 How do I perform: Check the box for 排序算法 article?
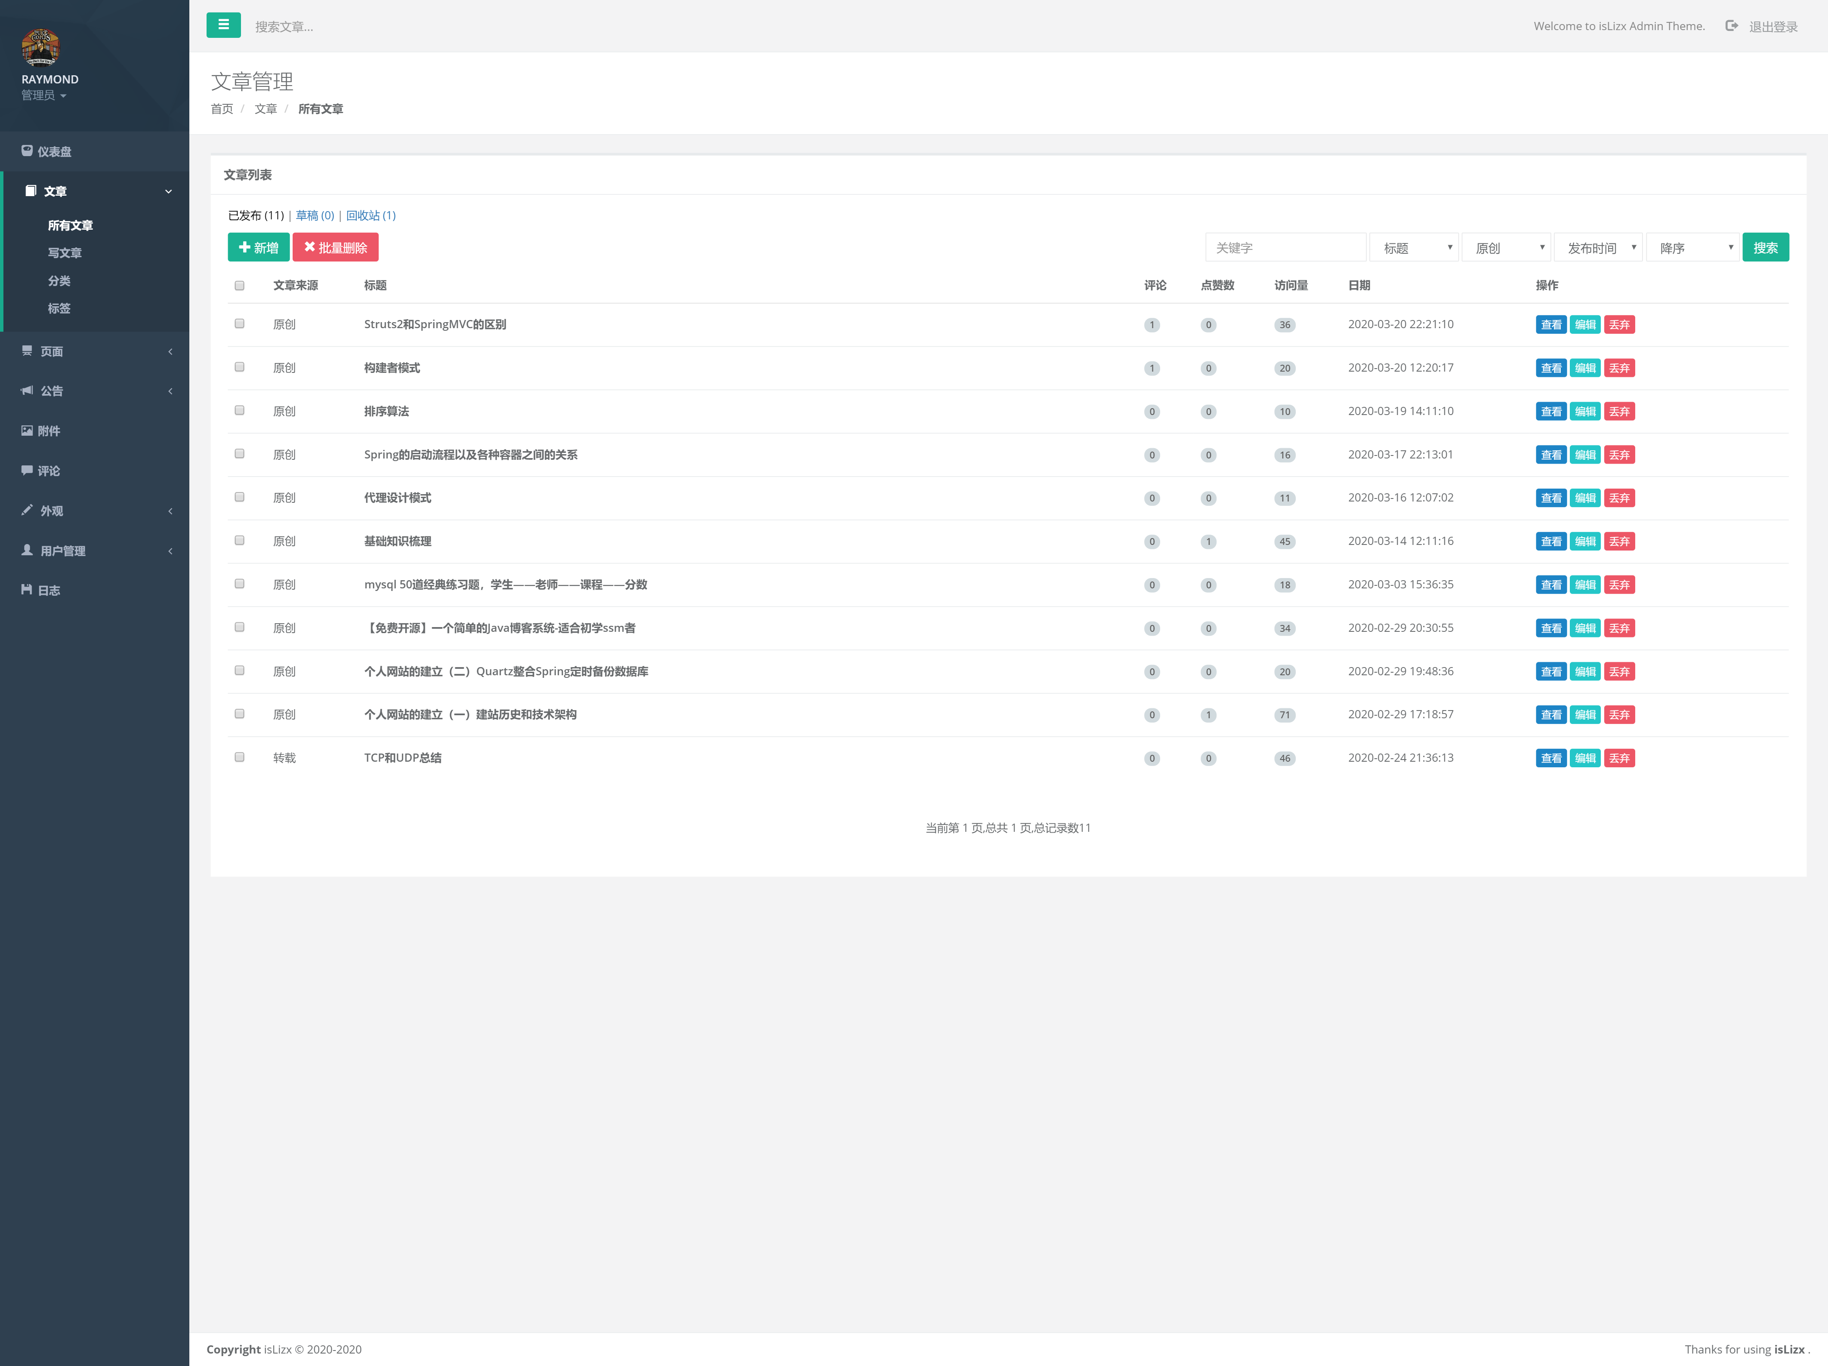(240, 410)
